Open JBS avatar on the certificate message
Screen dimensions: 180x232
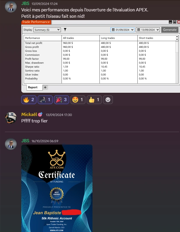[x=11, y=144]
